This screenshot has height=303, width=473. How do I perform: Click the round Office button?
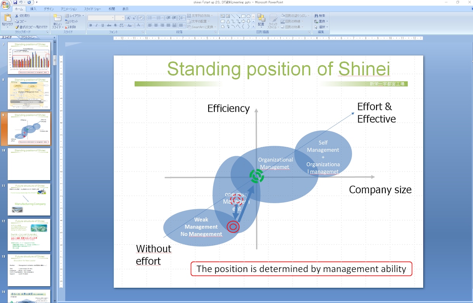pos(5,5)
